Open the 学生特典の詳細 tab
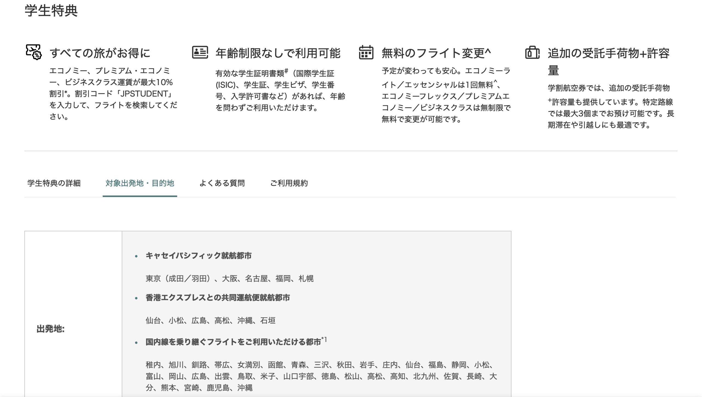 coord(54,183)
